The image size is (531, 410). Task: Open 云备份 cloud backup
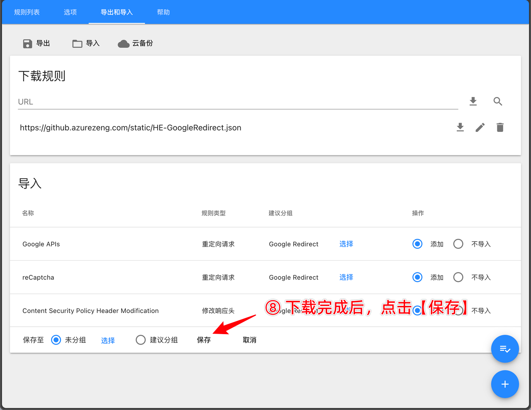[x=135, y=44]
